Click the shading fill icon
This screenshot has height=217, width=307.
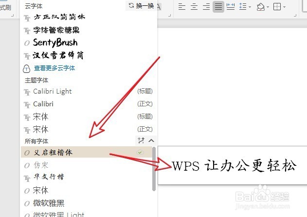[261, 7]
